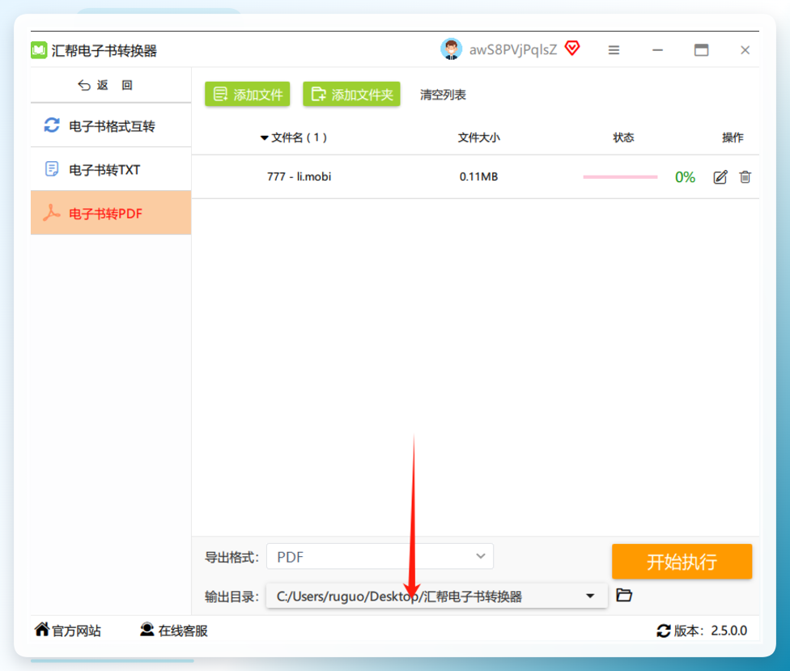Click the green app logo icon

pos(39,50)
